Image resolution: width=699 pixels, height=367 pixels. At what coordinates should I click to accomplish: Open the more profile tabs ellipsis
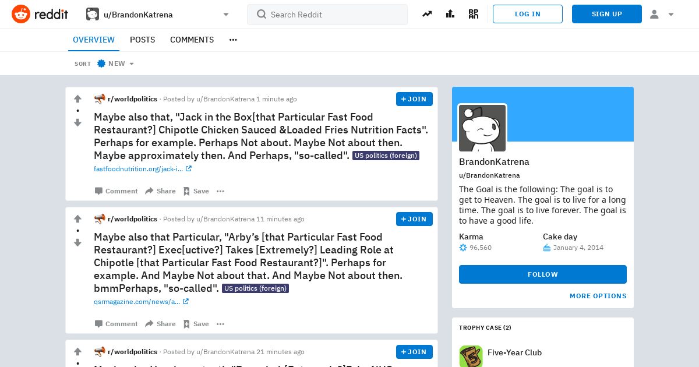point(233,40)
